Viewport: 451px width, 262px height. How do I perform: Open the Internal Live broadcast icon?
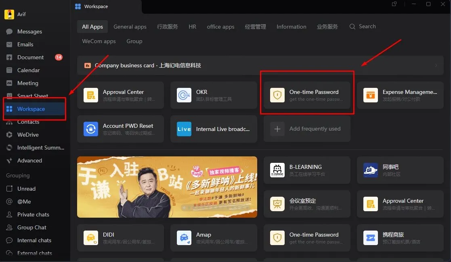click(184, 129)
